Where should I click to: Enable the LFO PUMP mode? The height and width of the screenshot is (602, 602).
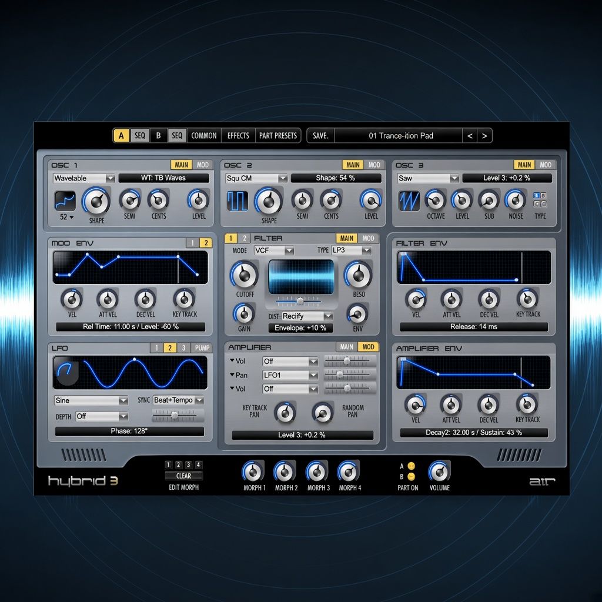point(202,348)
